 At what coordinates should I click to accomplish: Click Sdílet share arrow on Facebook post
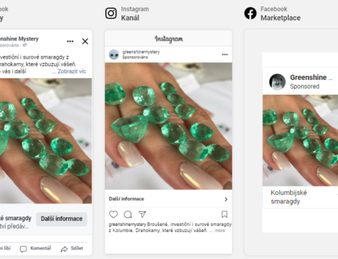tap(64, 249)
